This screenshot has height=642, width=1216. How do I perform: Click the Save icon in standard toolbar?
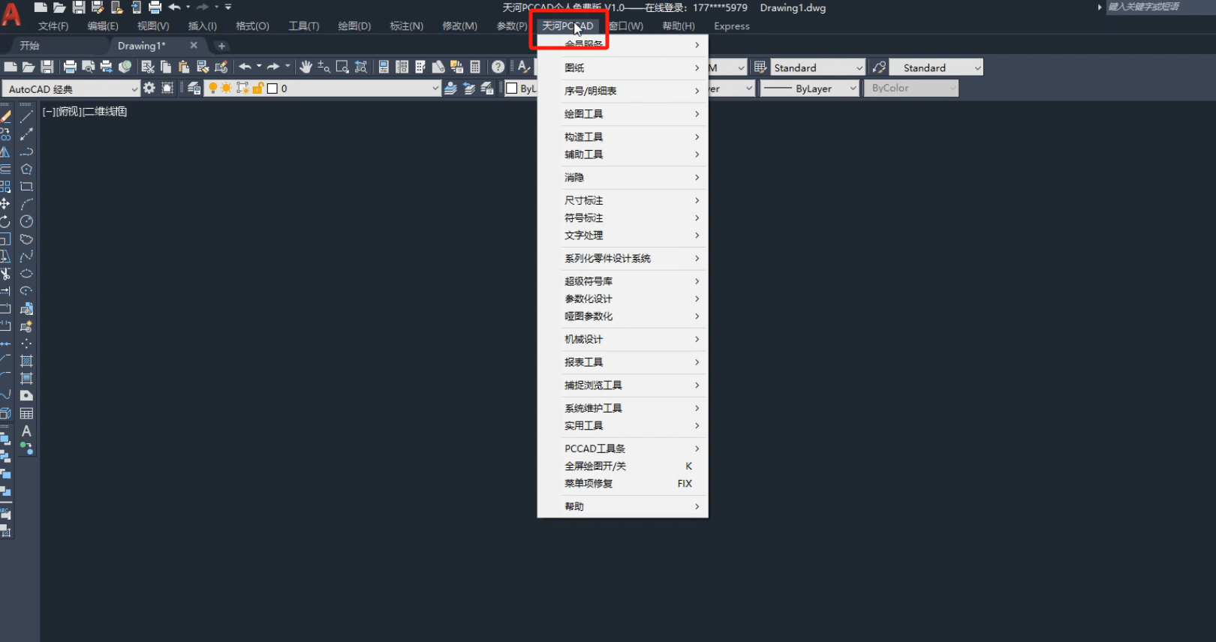pyautogui.click(x=47, y=67)
